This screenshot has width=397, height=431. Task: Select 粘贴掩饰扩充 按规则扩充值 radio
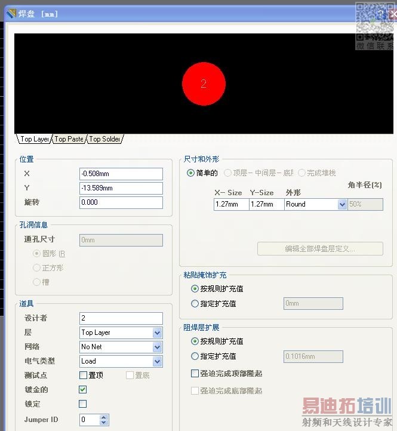point(195,288)
